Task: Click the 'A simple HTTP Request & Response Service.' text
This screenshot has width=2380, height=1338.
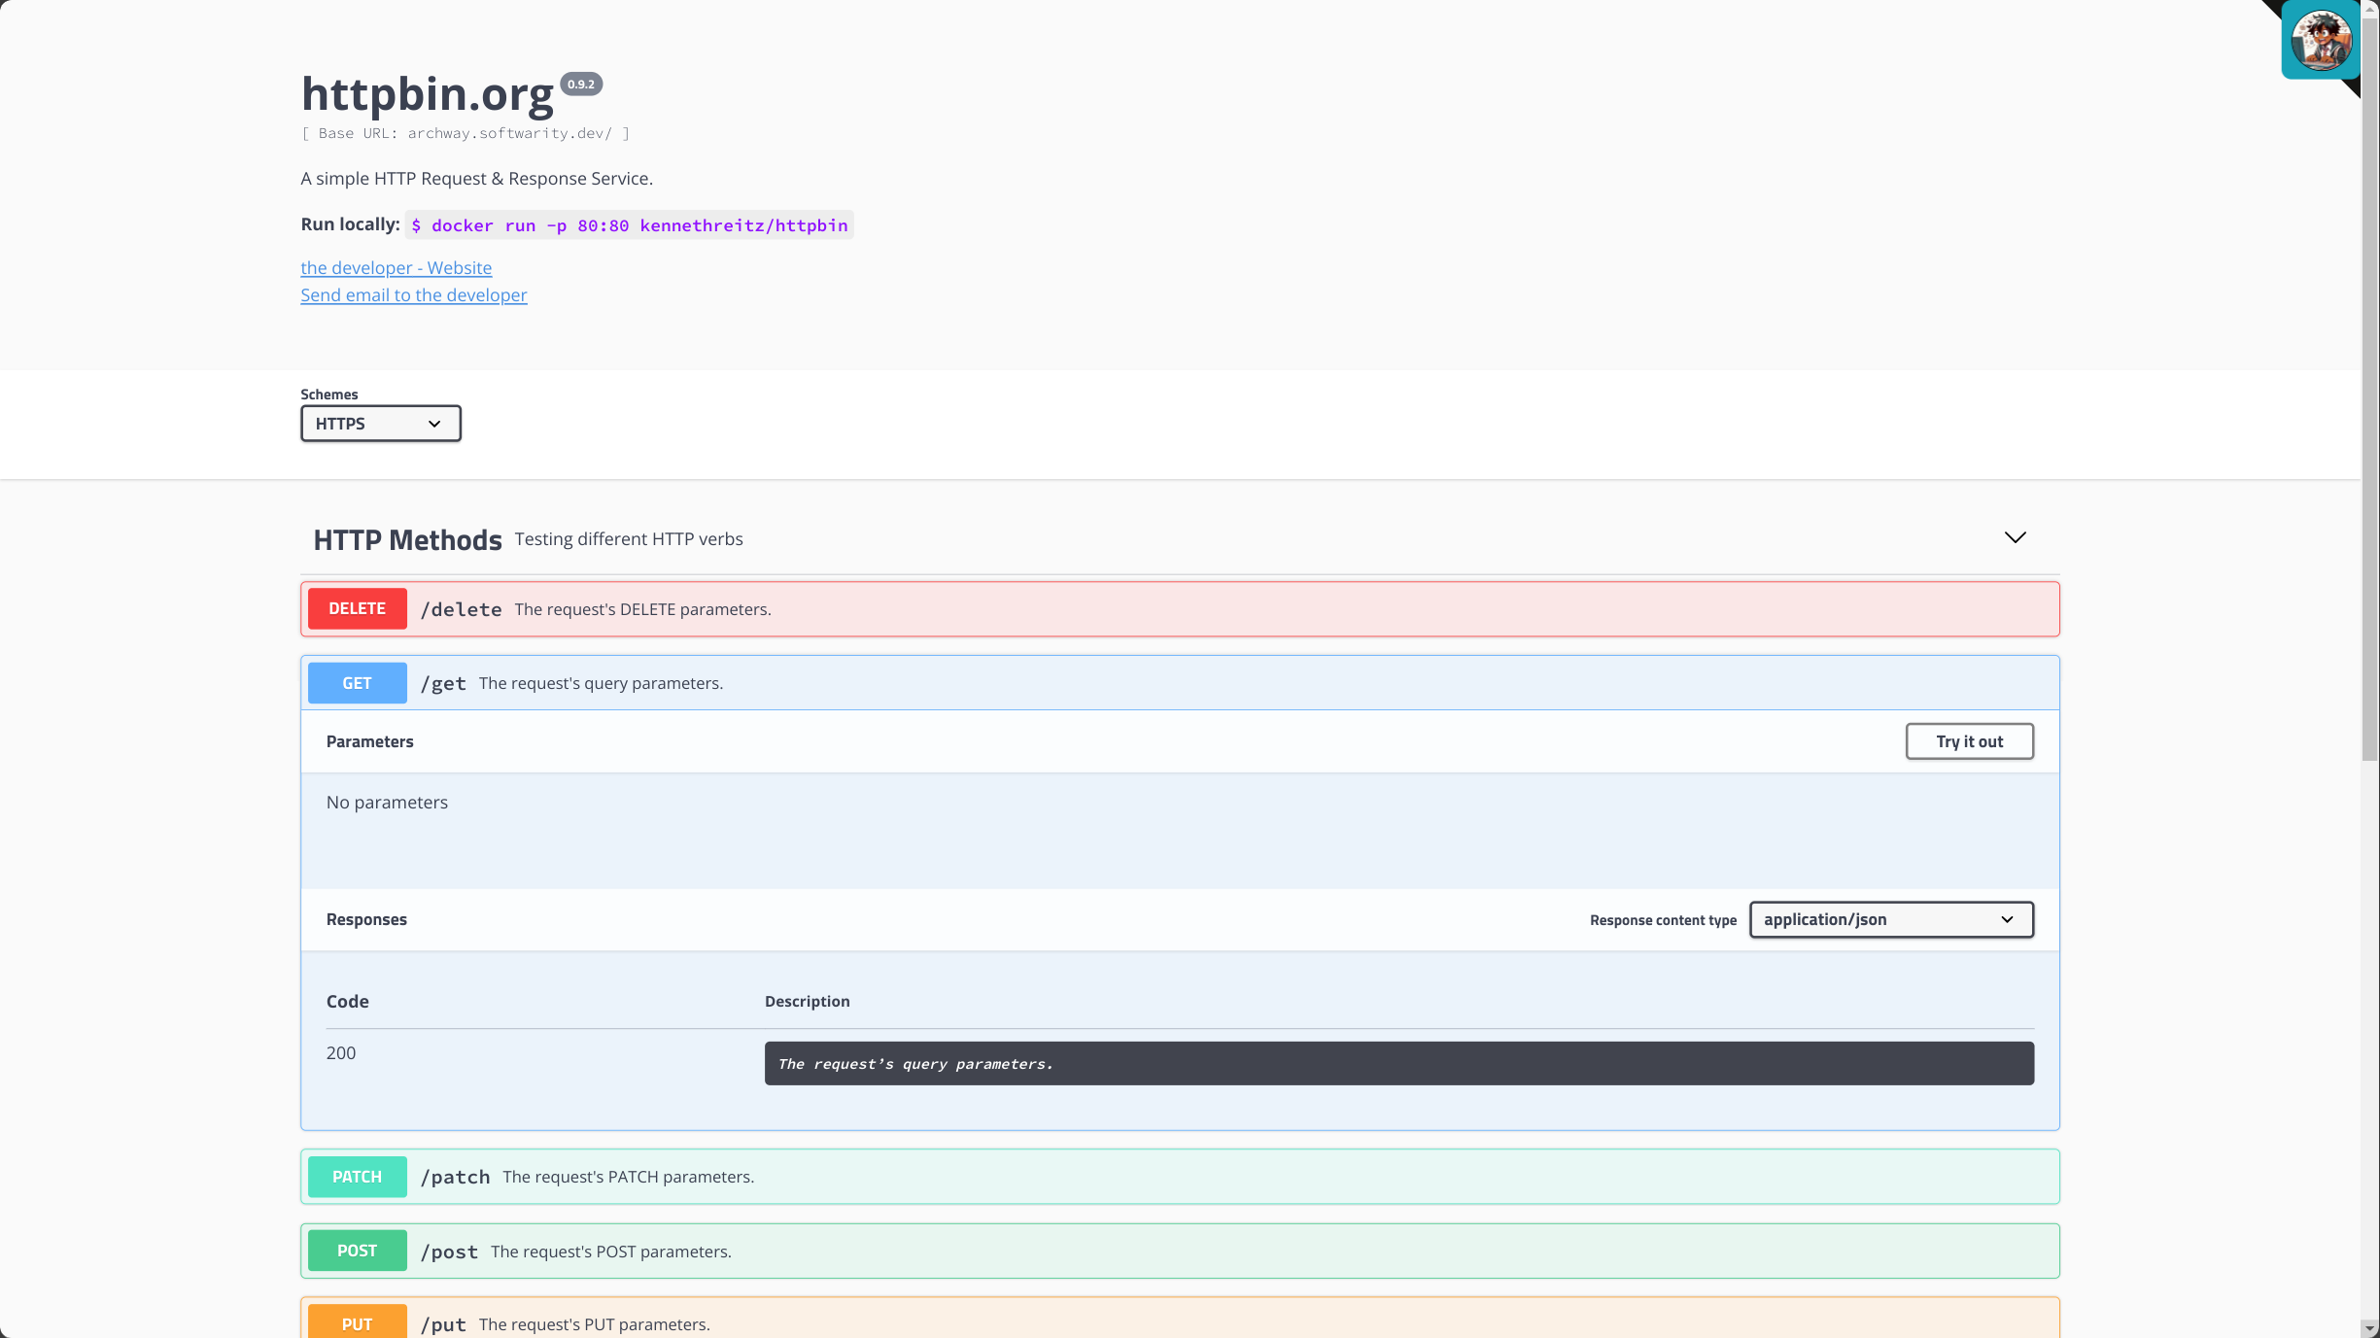Action: click(x=476, y=179)
